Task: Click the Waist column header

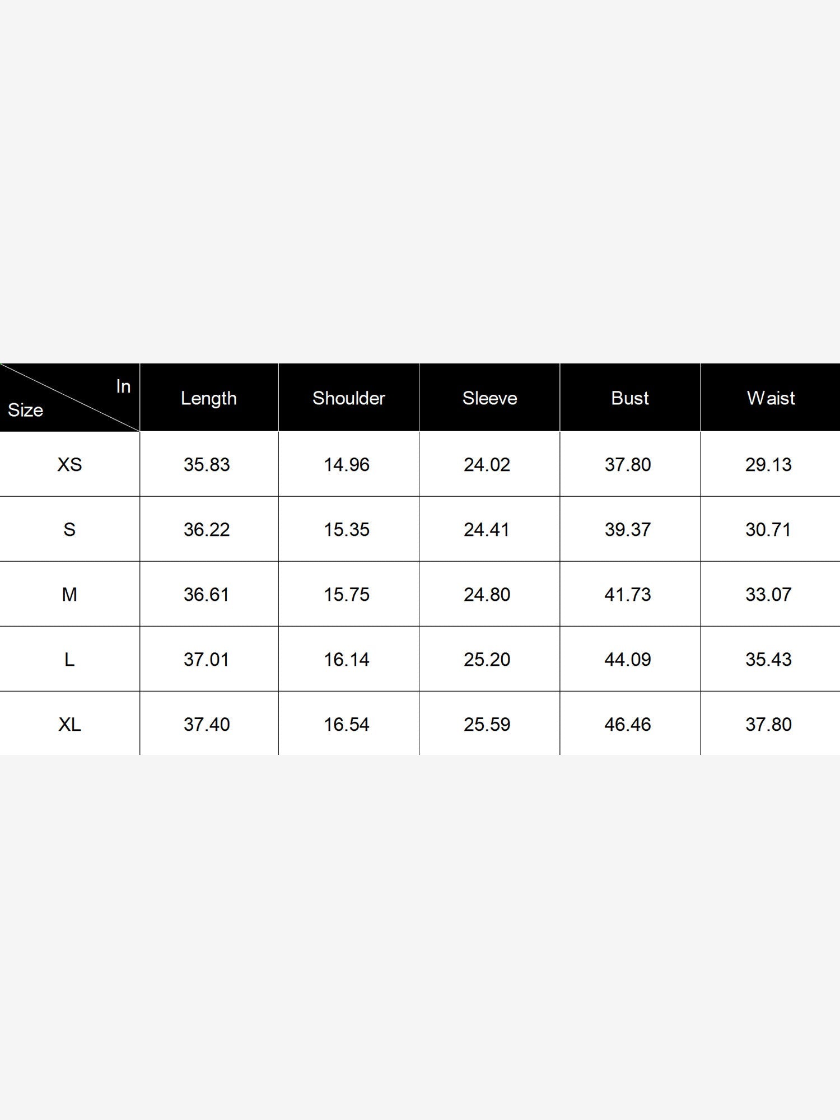Action: click(771, 398)
